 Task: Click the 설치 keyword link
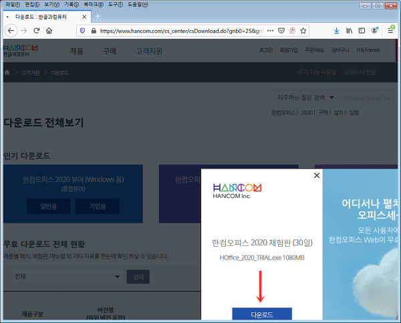coord(338,112)
